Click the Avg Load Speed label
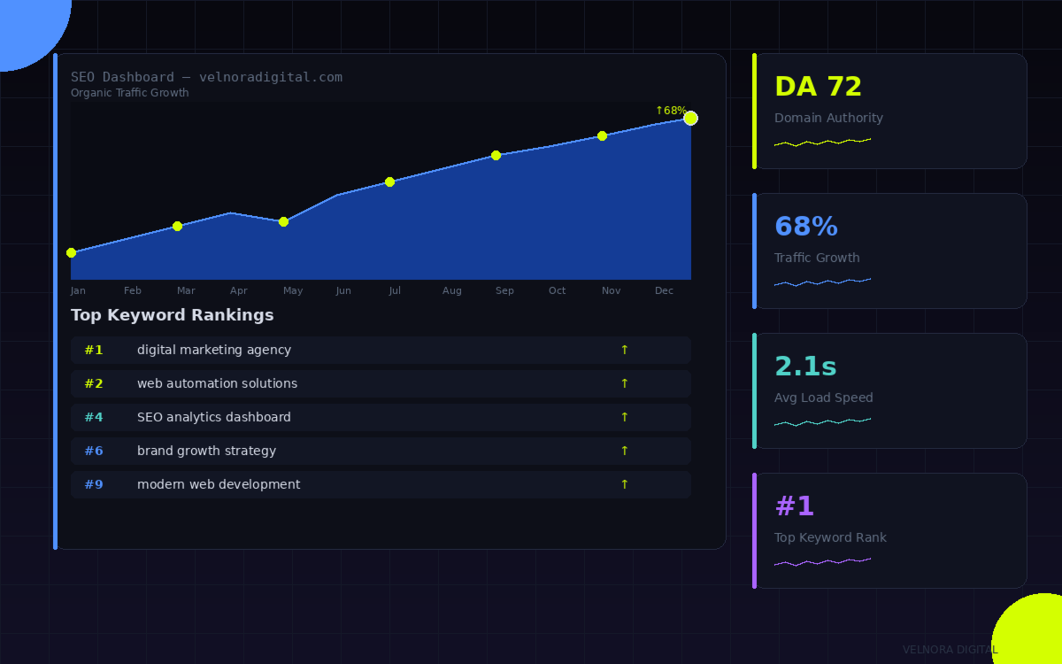The image size is (1062, 664). tap(824, 398)
